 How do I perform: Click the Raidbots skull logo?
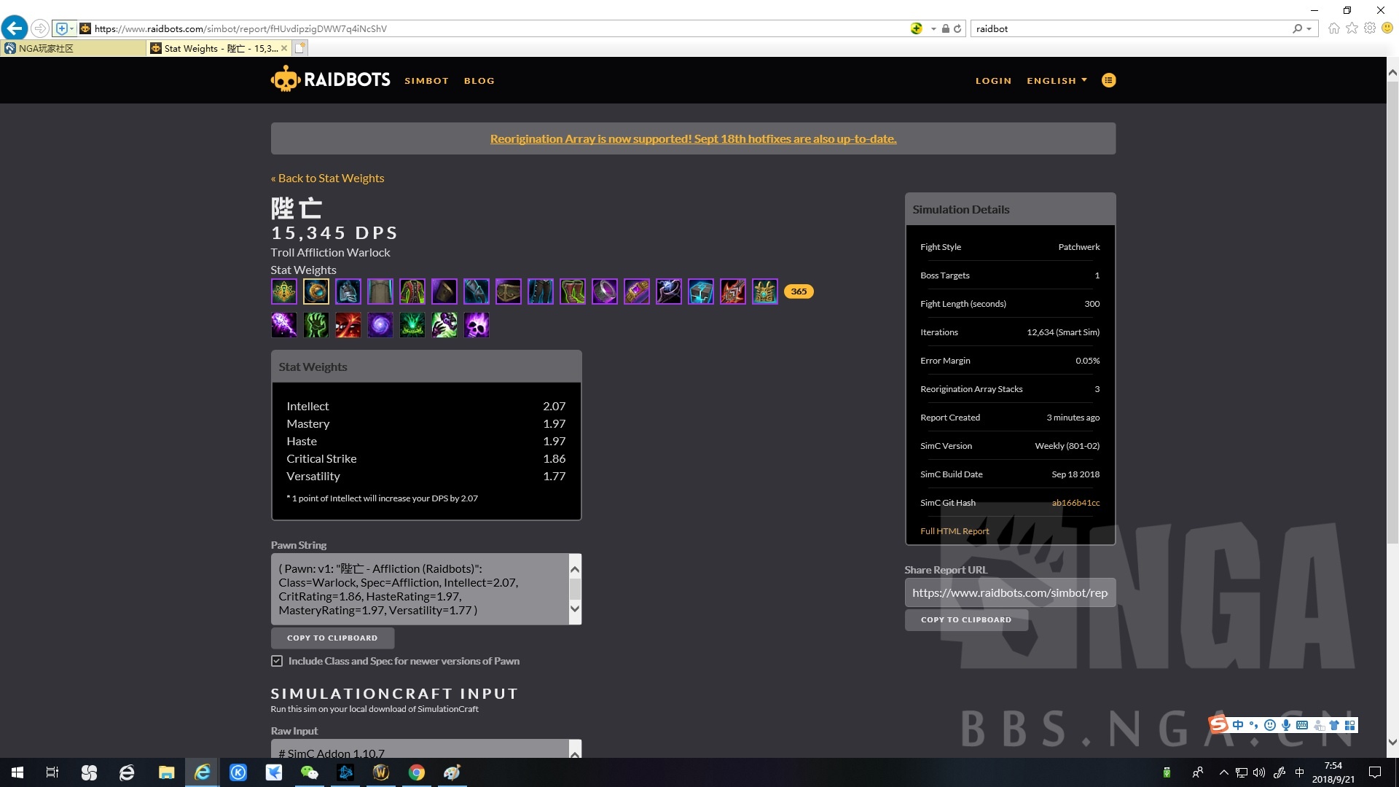pyautogui.click(x=286, y=79)
